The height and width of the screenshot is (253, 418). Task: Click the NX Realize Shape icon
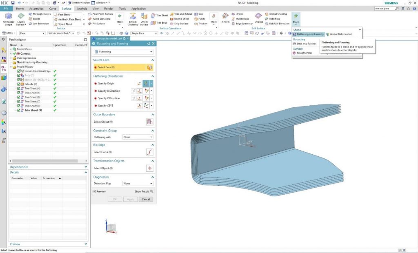pos(8,17)
